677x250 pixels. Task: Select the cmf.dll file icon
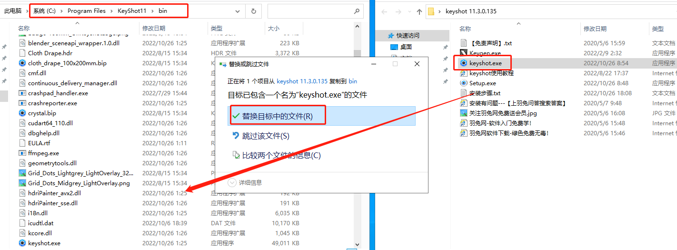tap(22, 73)
